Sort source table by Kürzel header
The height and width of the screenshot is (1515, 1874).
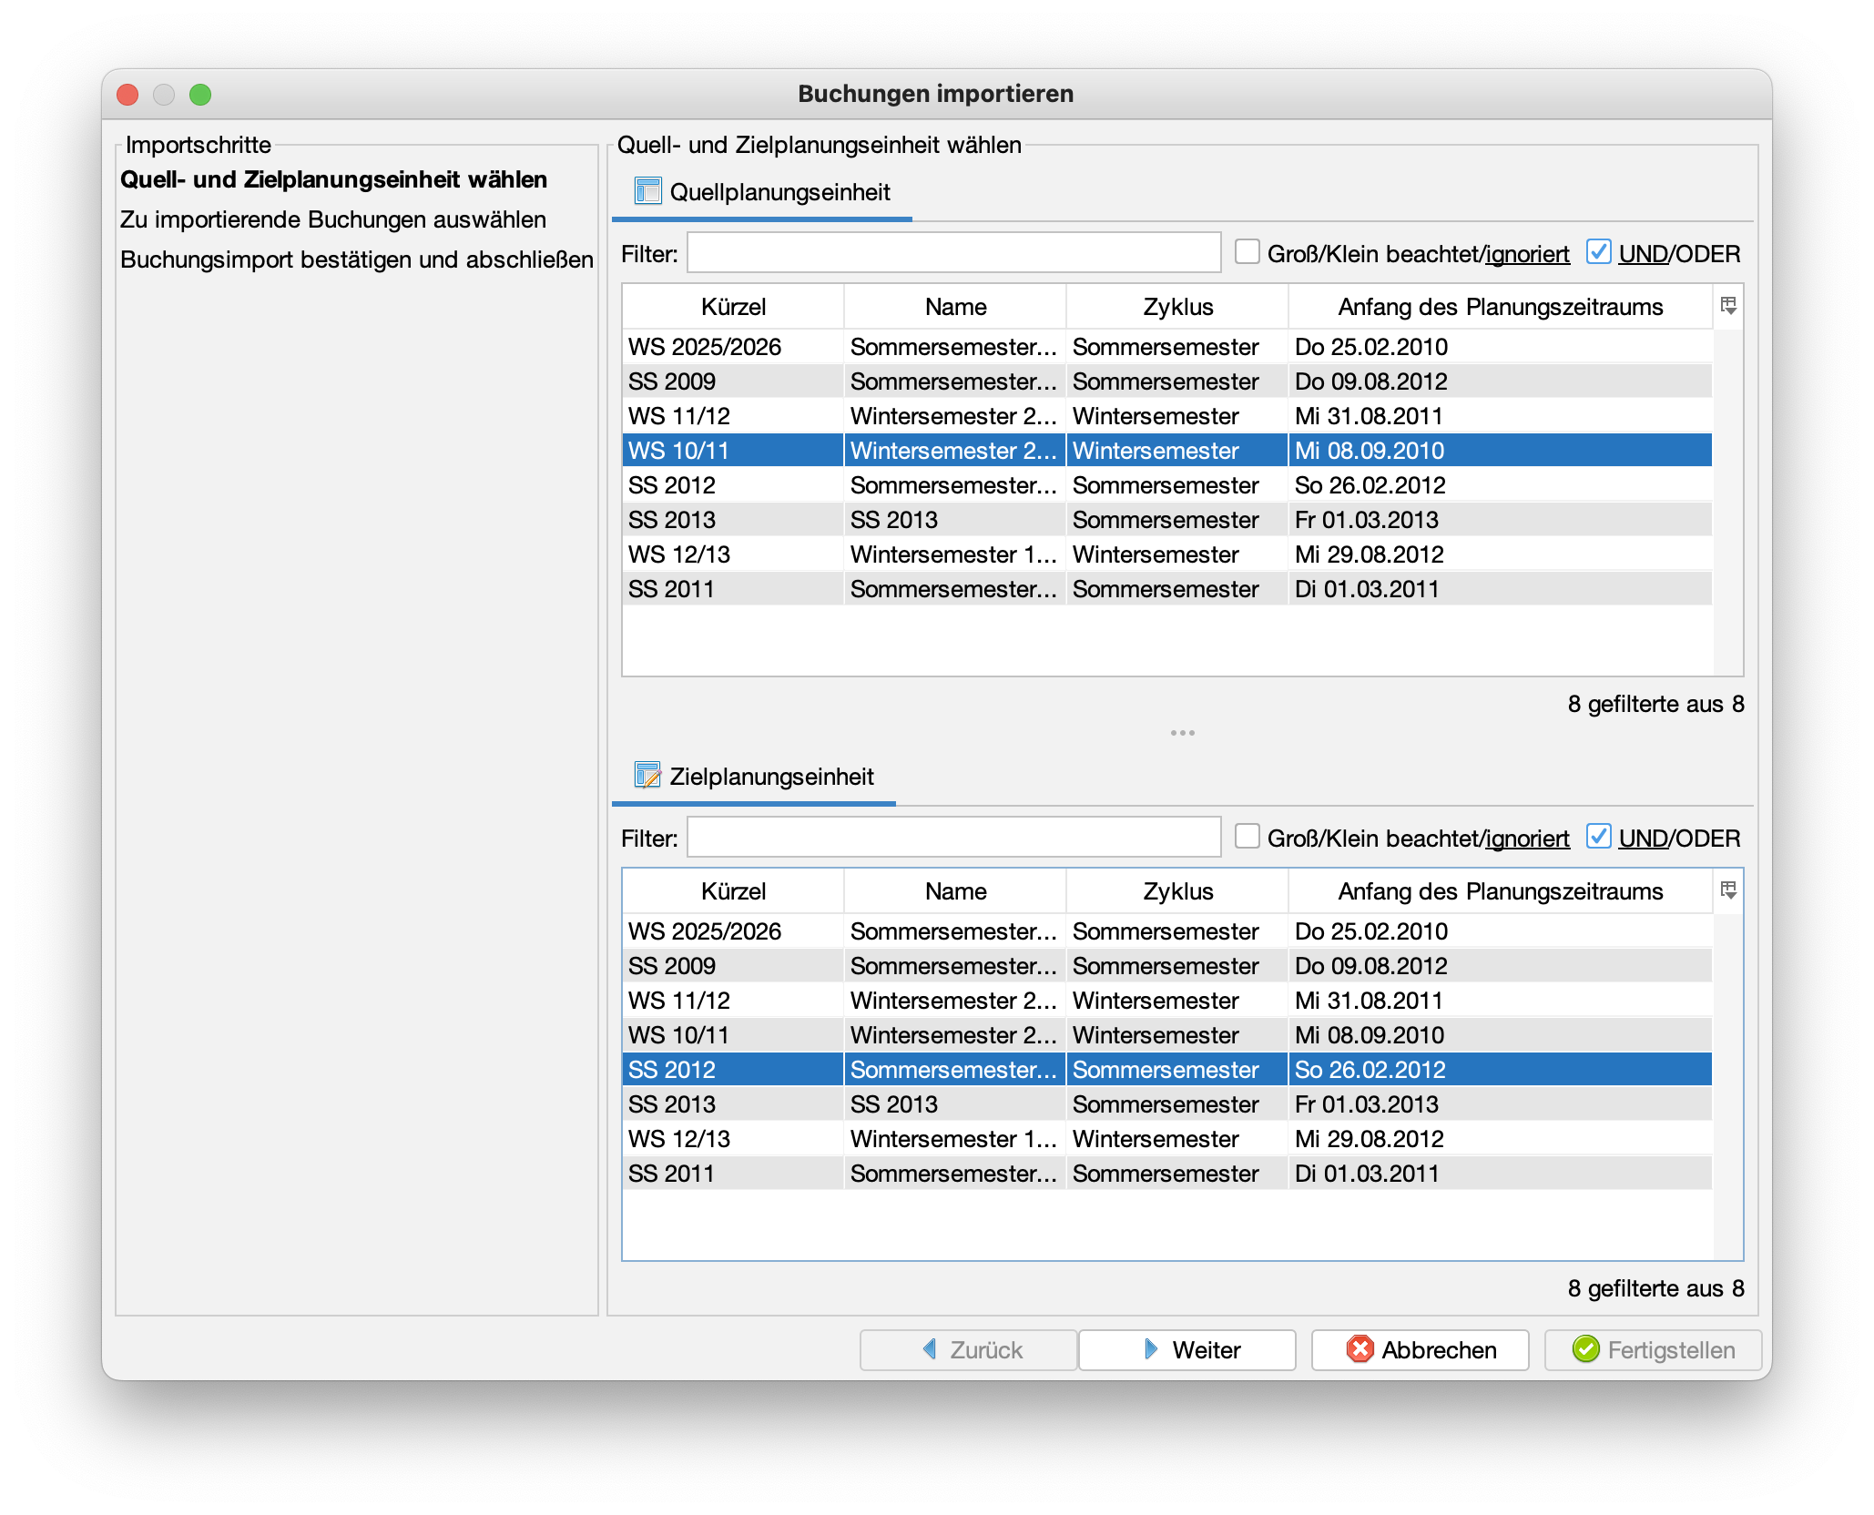click(x=733, y=307)
